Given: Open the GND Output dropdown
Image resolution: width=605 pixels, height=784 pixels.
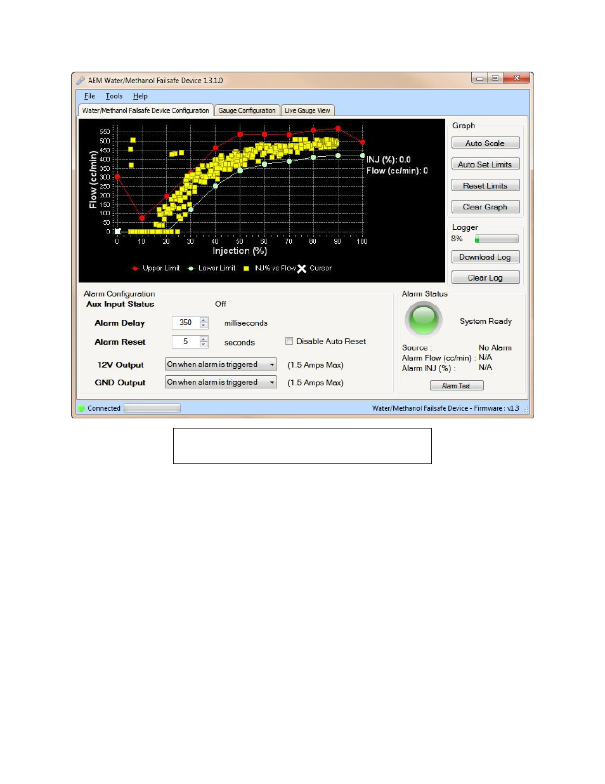Looking at the screenshot, I should click(x=221, y=382).
